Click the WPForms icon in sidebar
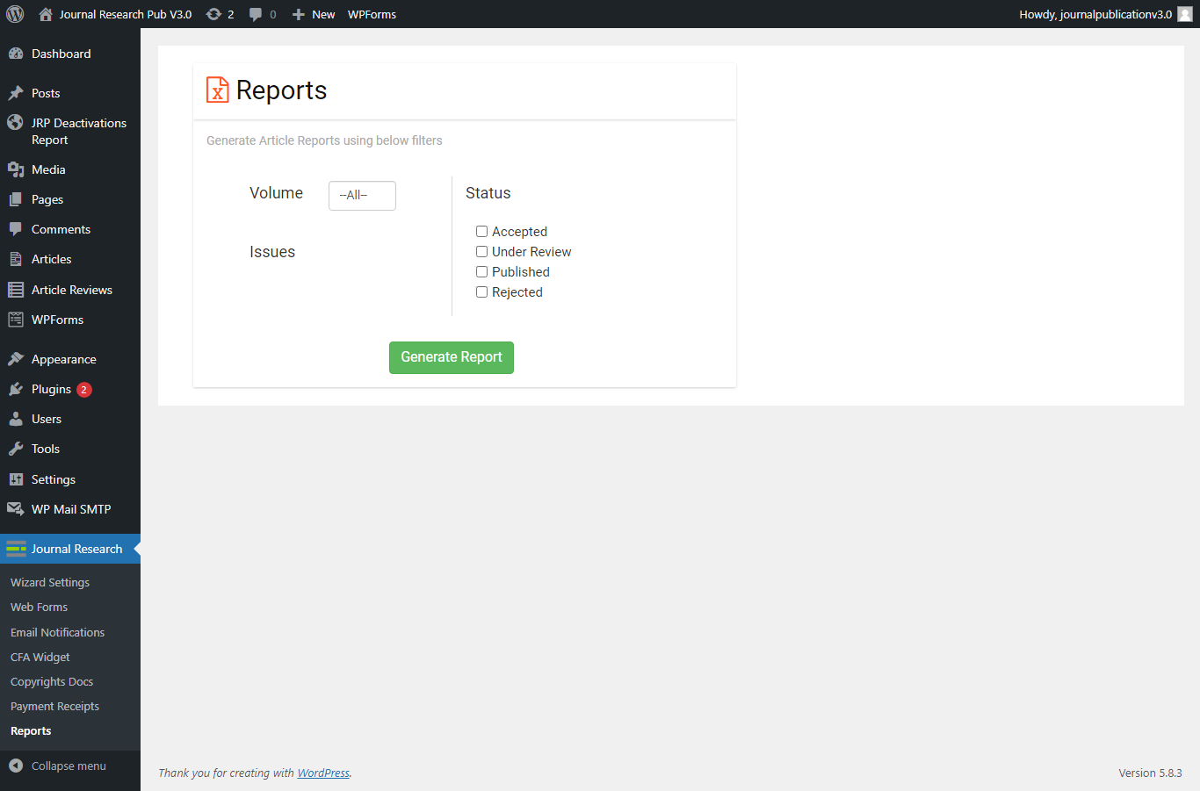The image size is (1200, 791). pos(16,320)
